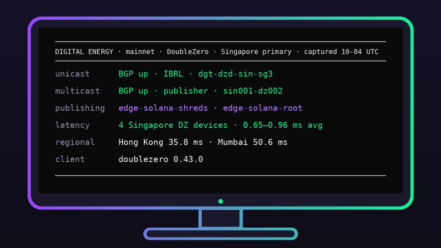Click the 'latency' row label
This screenshot has width=441, height=248.
tap(72, 125)
